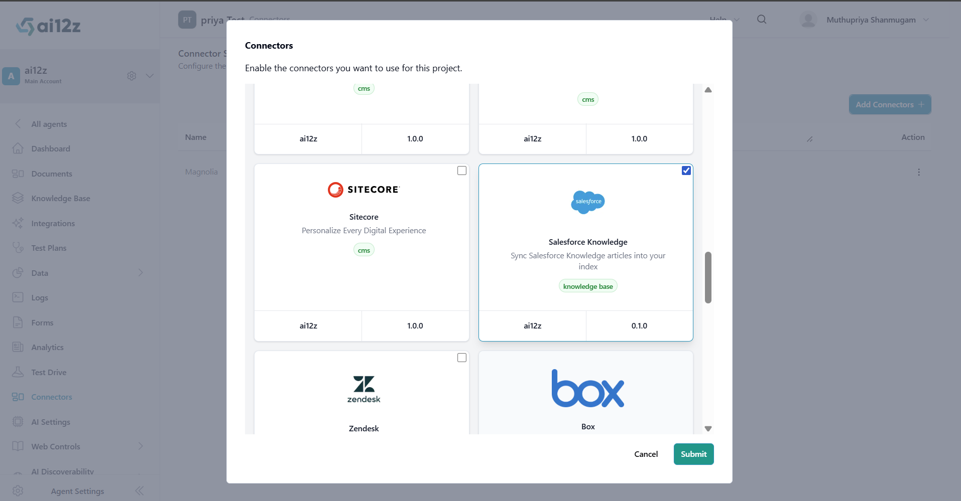Cancel the Connectors dialog
Image resolution: width=961 pixels, height=501 pixels.
[646, 454]
